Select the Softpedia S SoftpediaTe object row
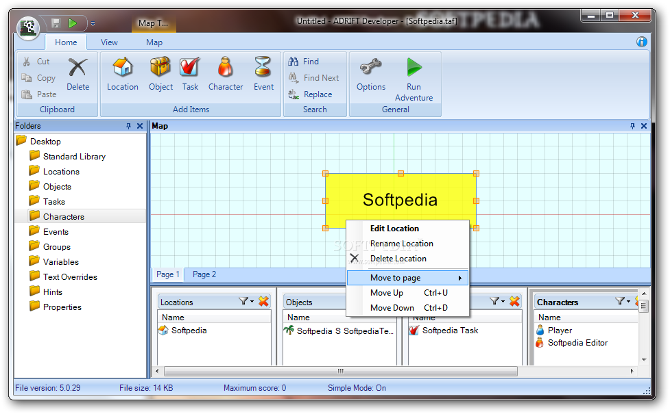Screen dimensions: 670x414 click(338, 331)
